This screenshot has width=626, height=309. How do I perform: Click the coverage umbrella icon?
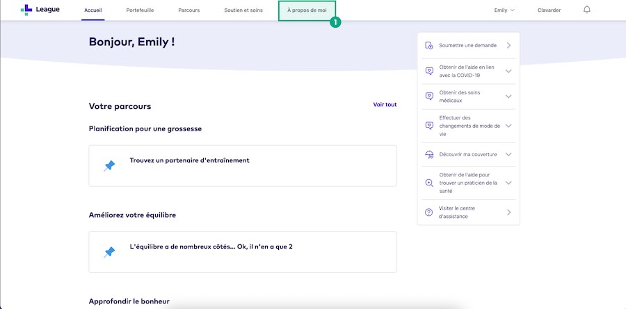click(x=429, y=154)
